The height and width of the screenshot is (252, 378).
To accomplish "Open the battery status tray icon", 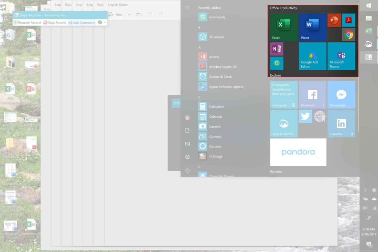I will point(365,199).
